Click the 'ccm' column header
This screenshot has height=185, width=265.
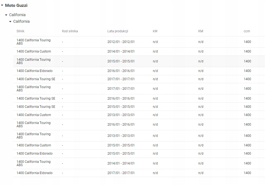(247, 31)
